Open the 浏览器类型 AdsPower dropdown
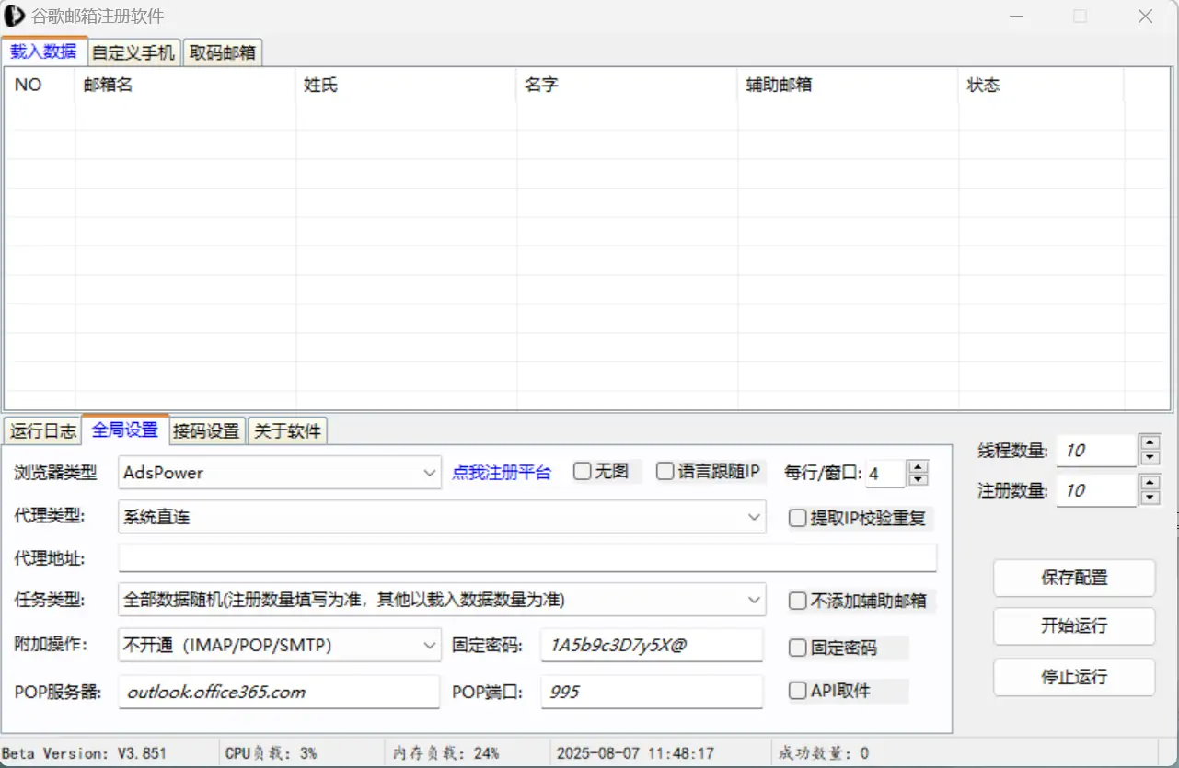Image resolution: width=1179 pixels, height=768 pixels. tap(280, 473)
